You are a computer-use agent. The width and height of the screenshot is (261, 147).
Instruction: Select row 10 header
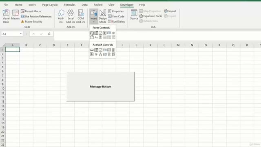tap(3, 89)
